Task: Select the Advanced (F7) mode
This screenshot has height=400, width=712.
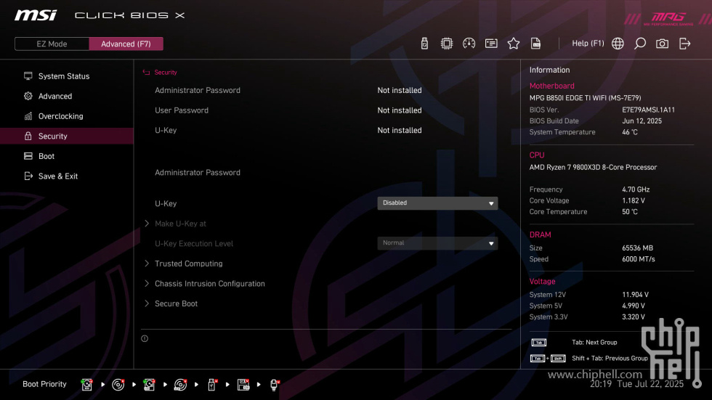Action: (x=126, y=44)
